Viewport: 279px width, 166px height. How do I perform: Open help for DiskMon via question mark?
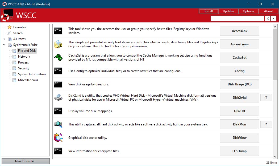(x=266, y=124)
